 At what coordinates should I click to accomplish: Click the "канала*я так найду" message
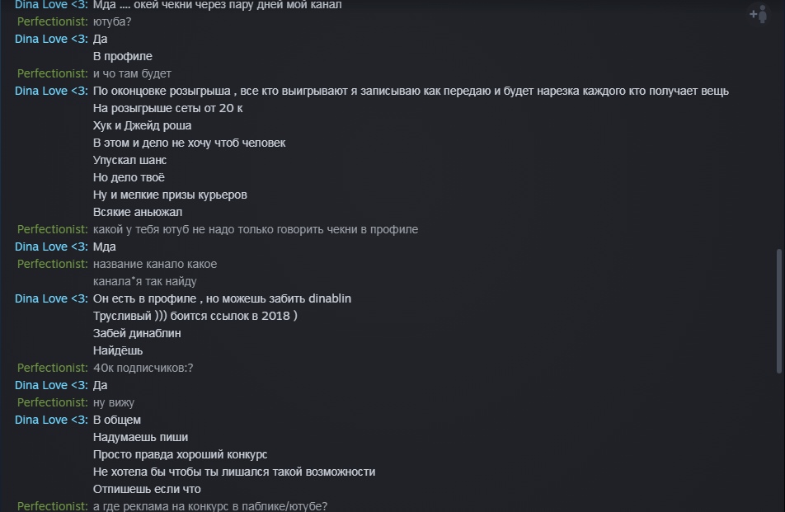[144, 282]
